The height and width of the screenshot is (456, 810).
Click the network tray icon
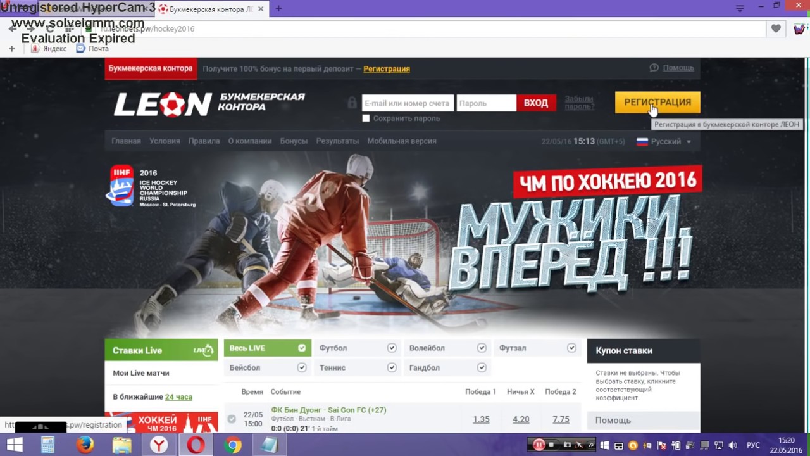pyautogui.click(x=719, y=445)
